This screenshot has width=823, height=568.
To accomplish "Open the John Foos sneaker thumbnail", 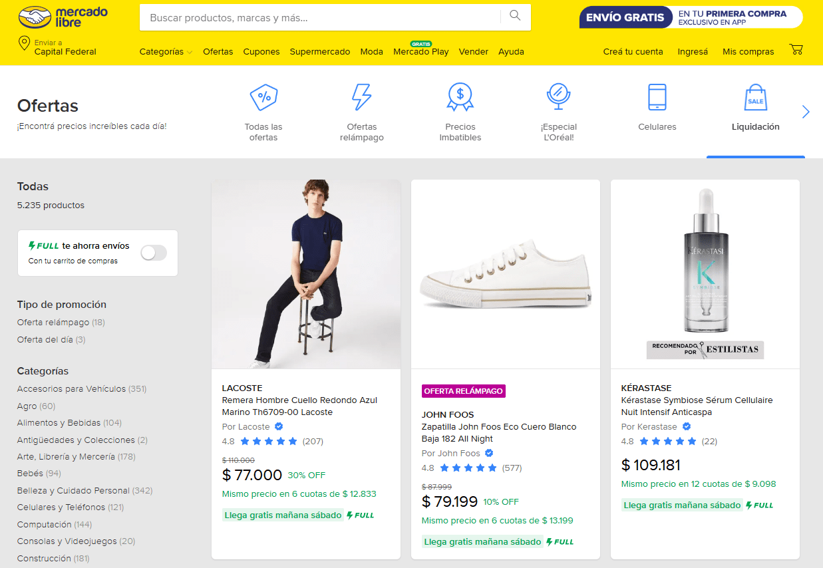I will pyautogui.click(x=505, y=274).
